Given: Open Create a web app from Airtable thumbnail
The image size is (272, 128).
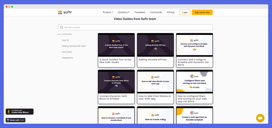Looking at the screenshot, I should (194, 115).
